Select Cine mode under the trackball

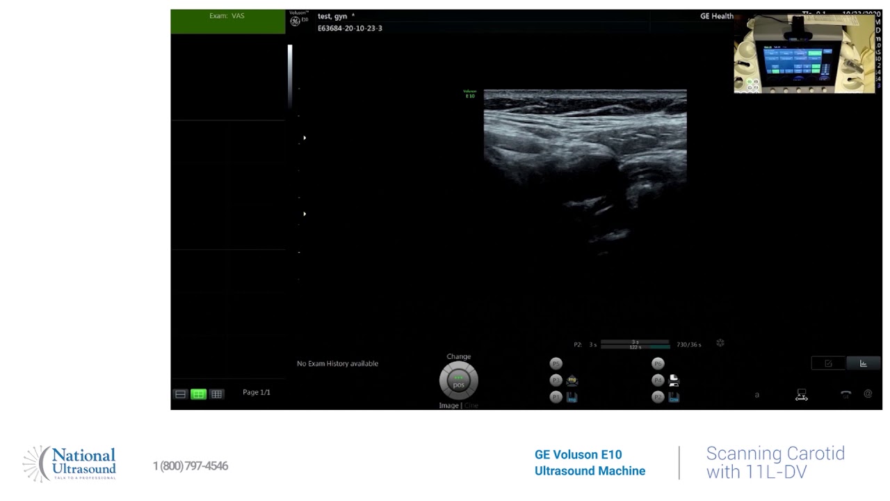pos(471,406)
